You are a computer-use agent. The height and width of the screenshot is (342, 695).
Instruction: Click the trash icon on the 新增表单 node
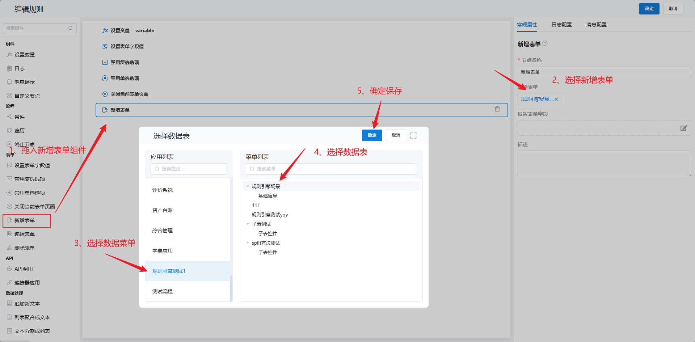coord(497,109)
